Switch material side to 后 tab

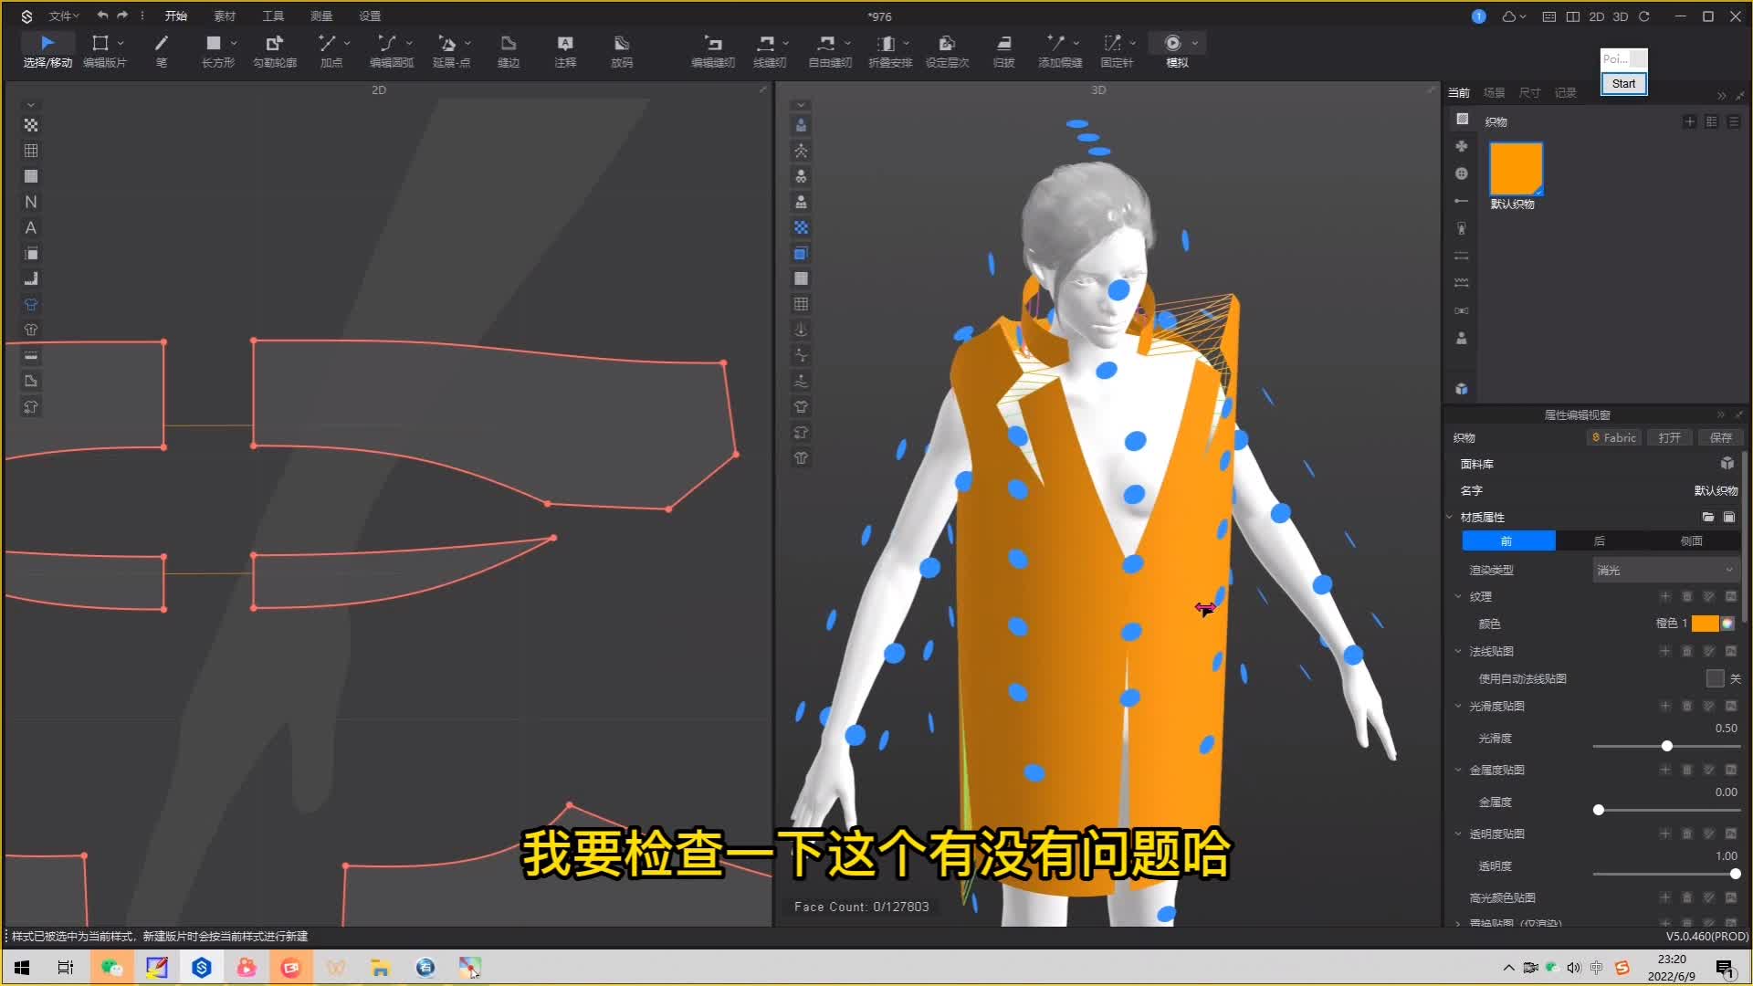[1600, 540]
